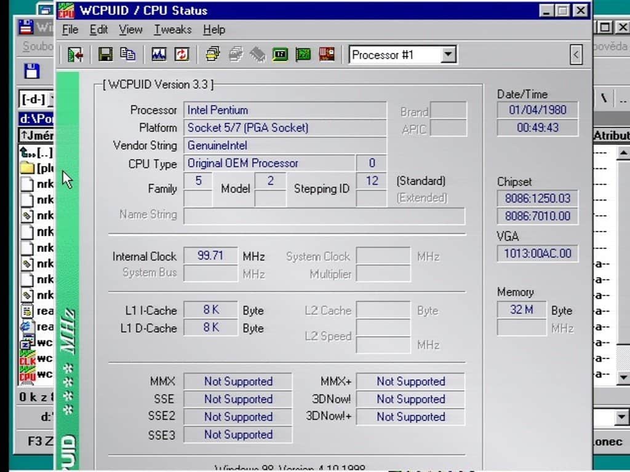Click the green chip toolbar icon

tap(280, 55)
